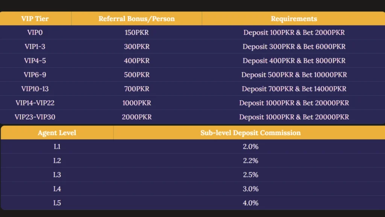Click the VIP23-VIP30 tier cell
The width and height of the screenshot is (385, 217).
(x=35, y=117)
